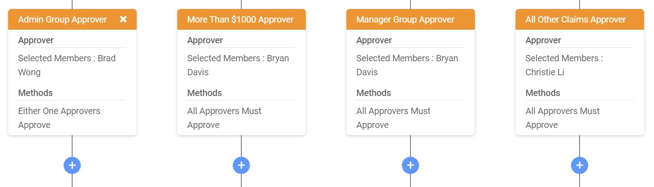Add step below Manager Group Approver
This screenshot has height=187, width=654.
[x=410, y=165]
